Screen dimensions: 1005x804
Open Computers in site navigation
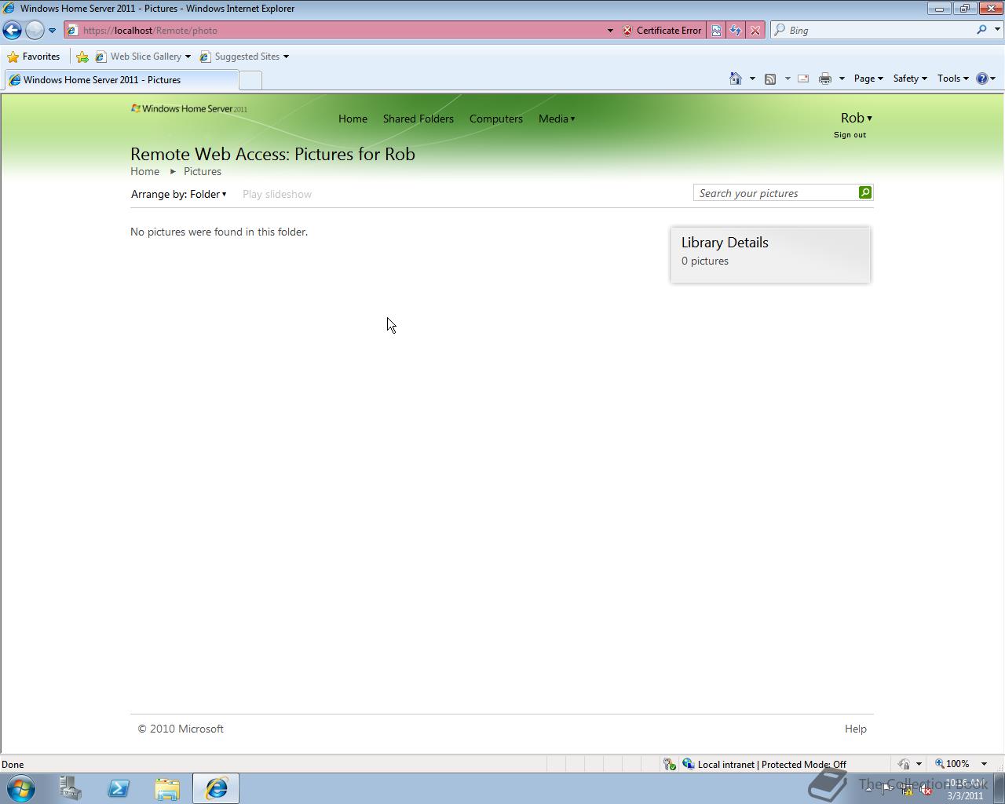(496, 119)
